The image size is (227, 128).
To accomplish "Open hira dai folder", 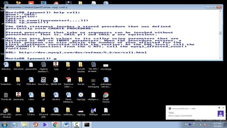I will coord(81,81).
